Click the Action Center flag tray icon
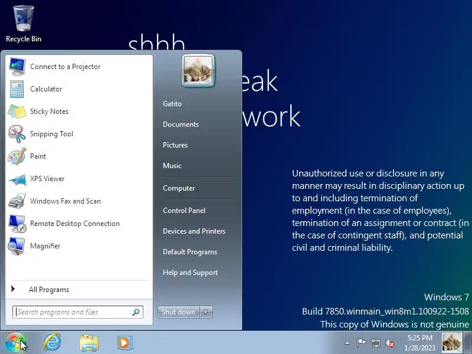The image size is (472, 354). pos(361,343)
